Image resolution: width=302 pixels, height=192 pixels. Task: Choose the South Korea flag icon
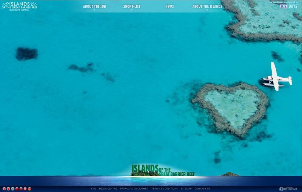12,189
